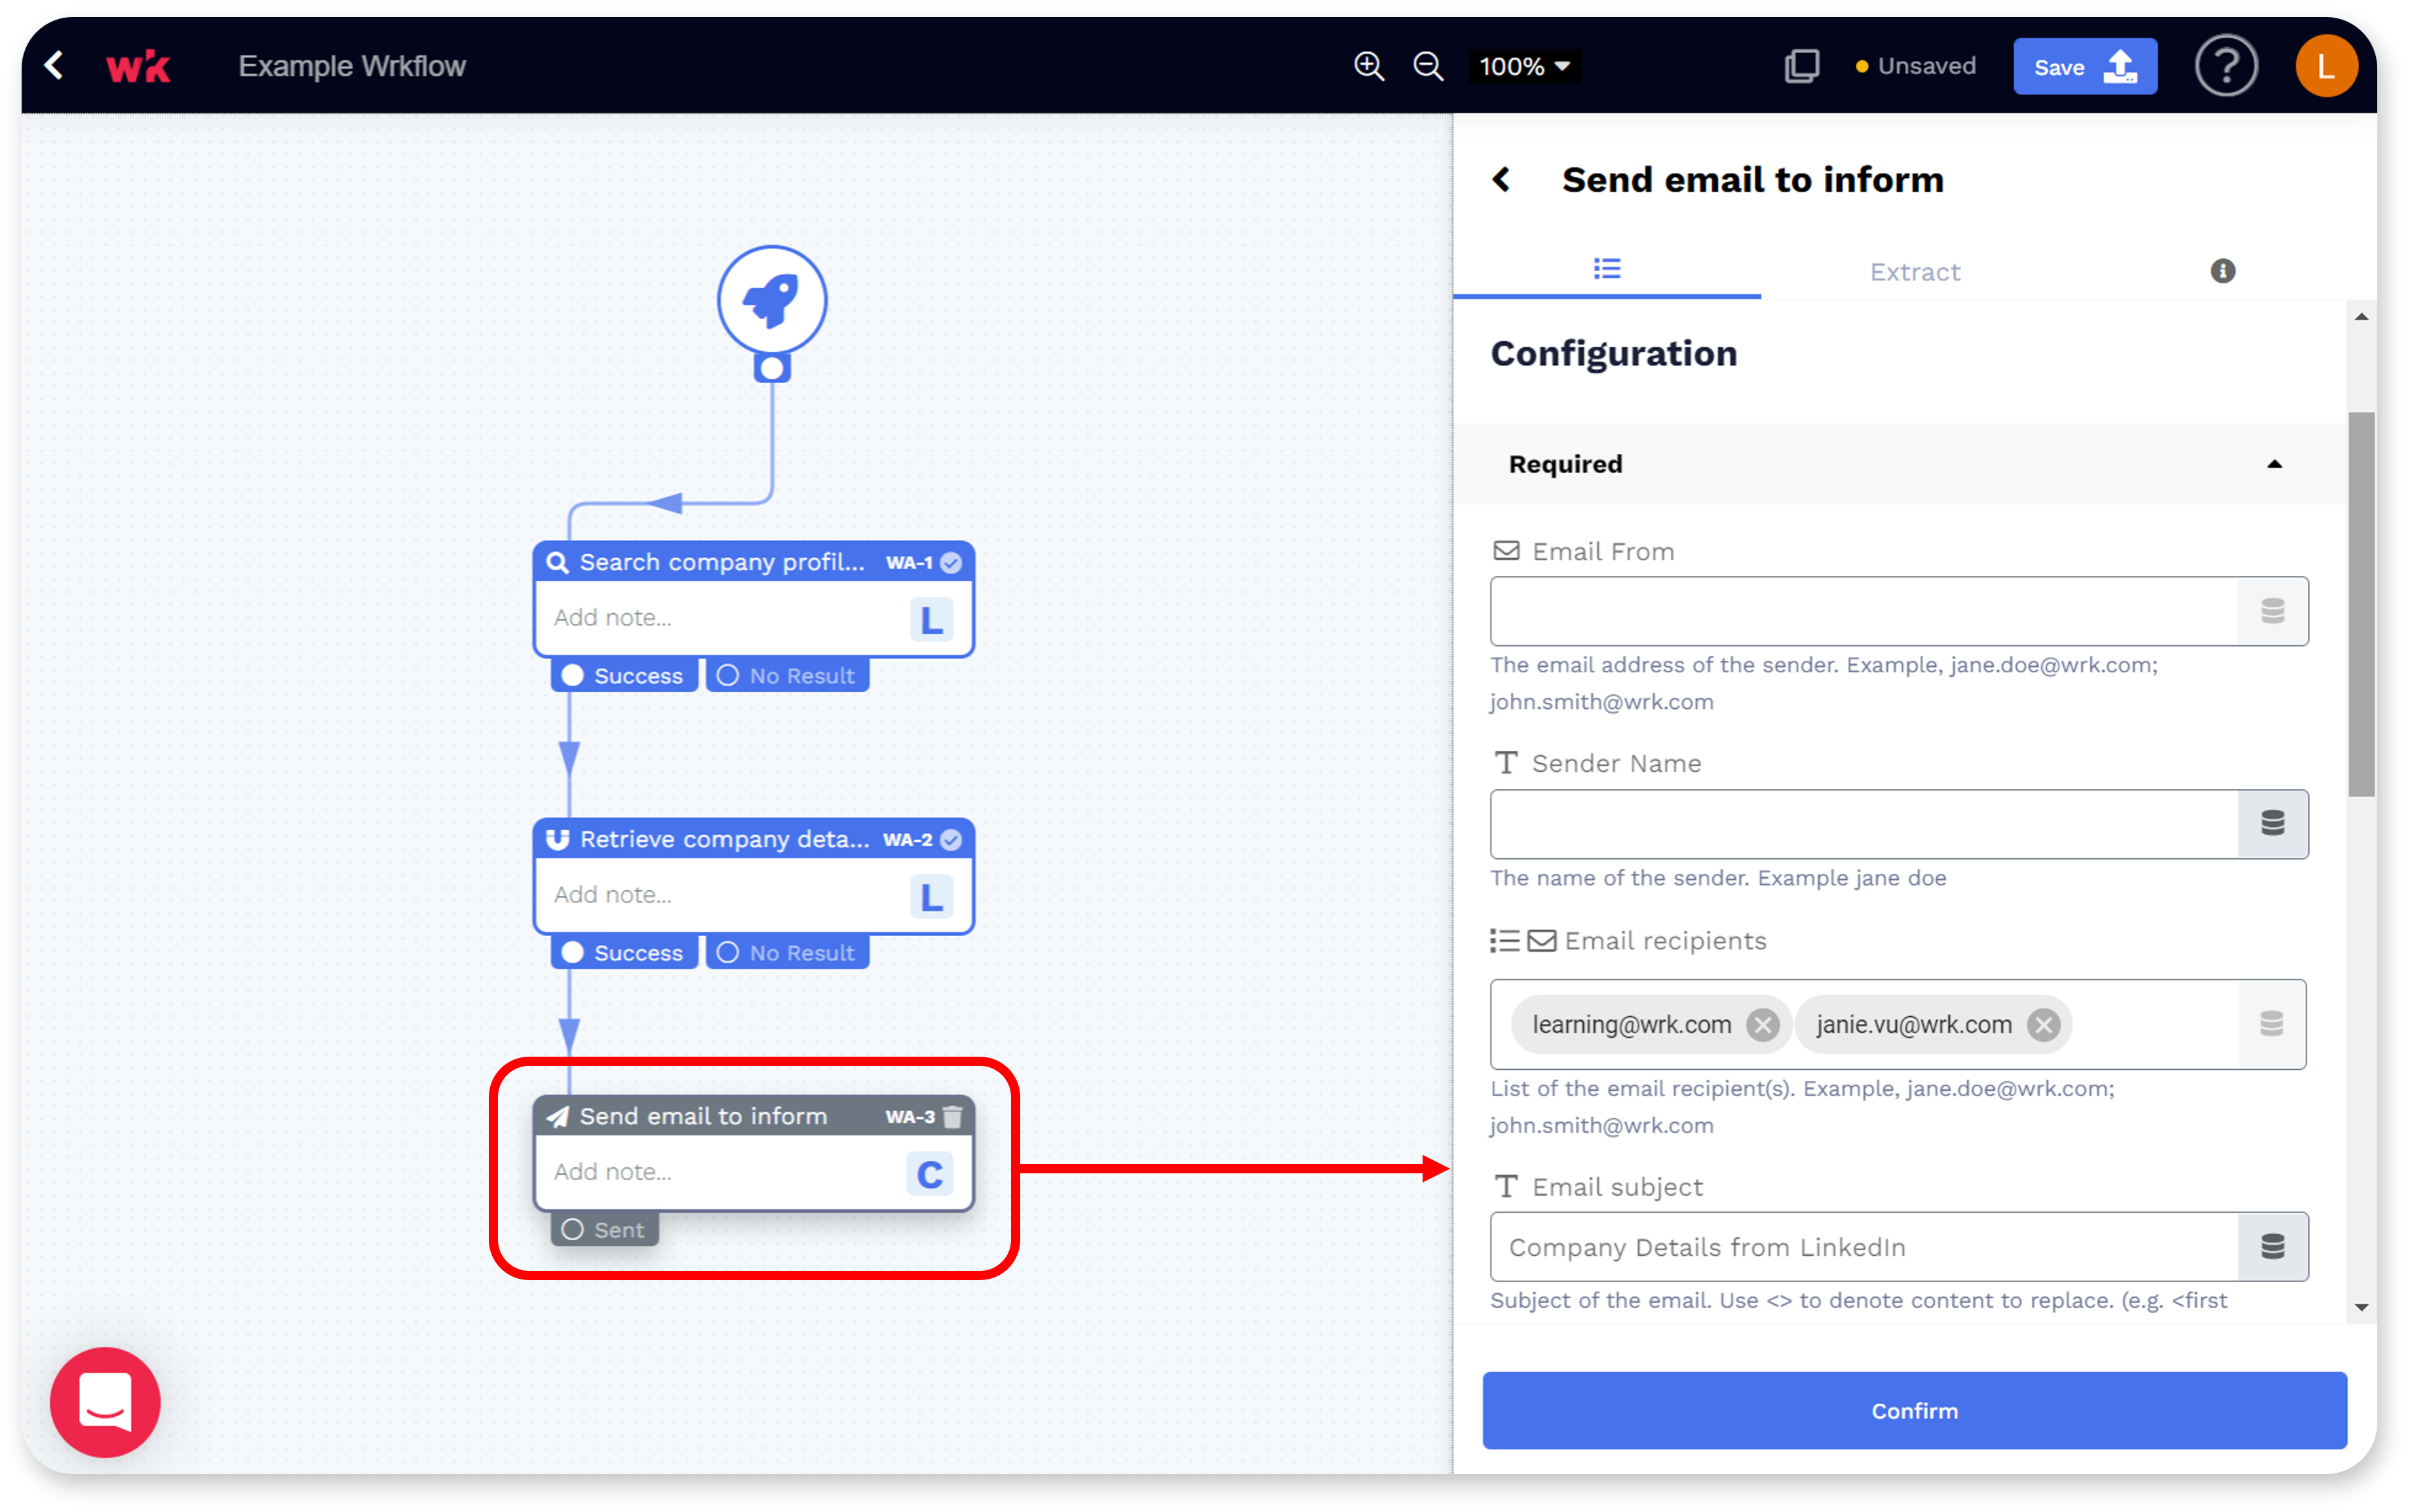
Task: Click the Wrk logo
Action: (138, 67)
